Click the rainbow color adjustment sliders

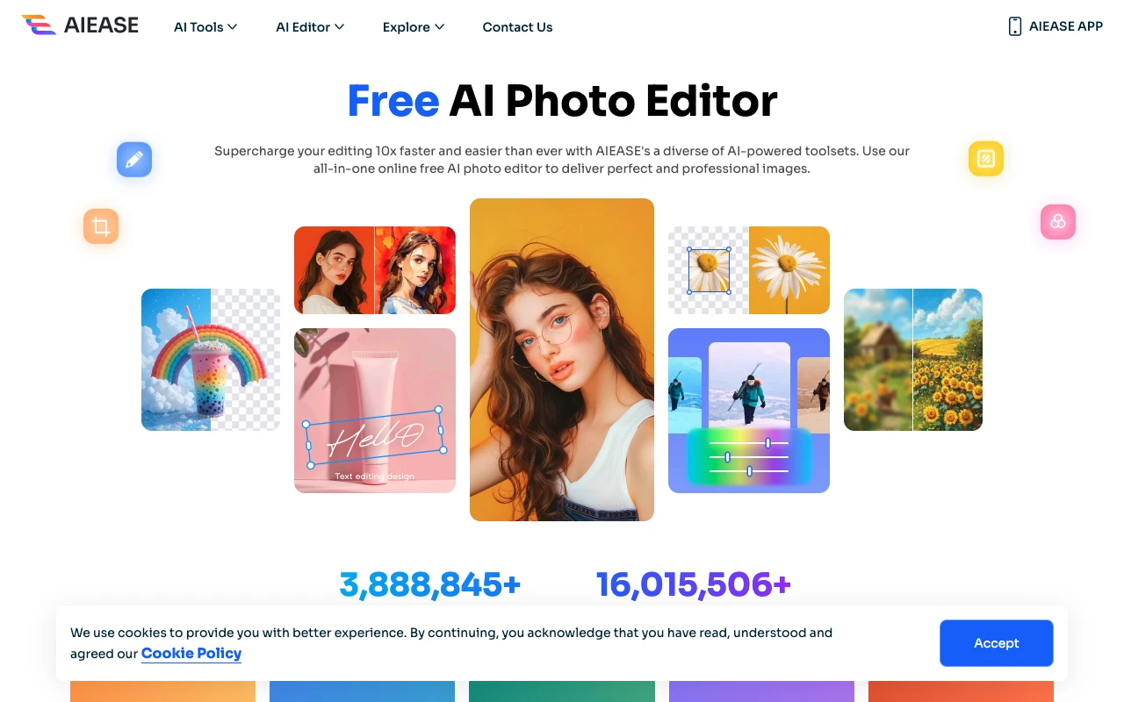point(749,456)
